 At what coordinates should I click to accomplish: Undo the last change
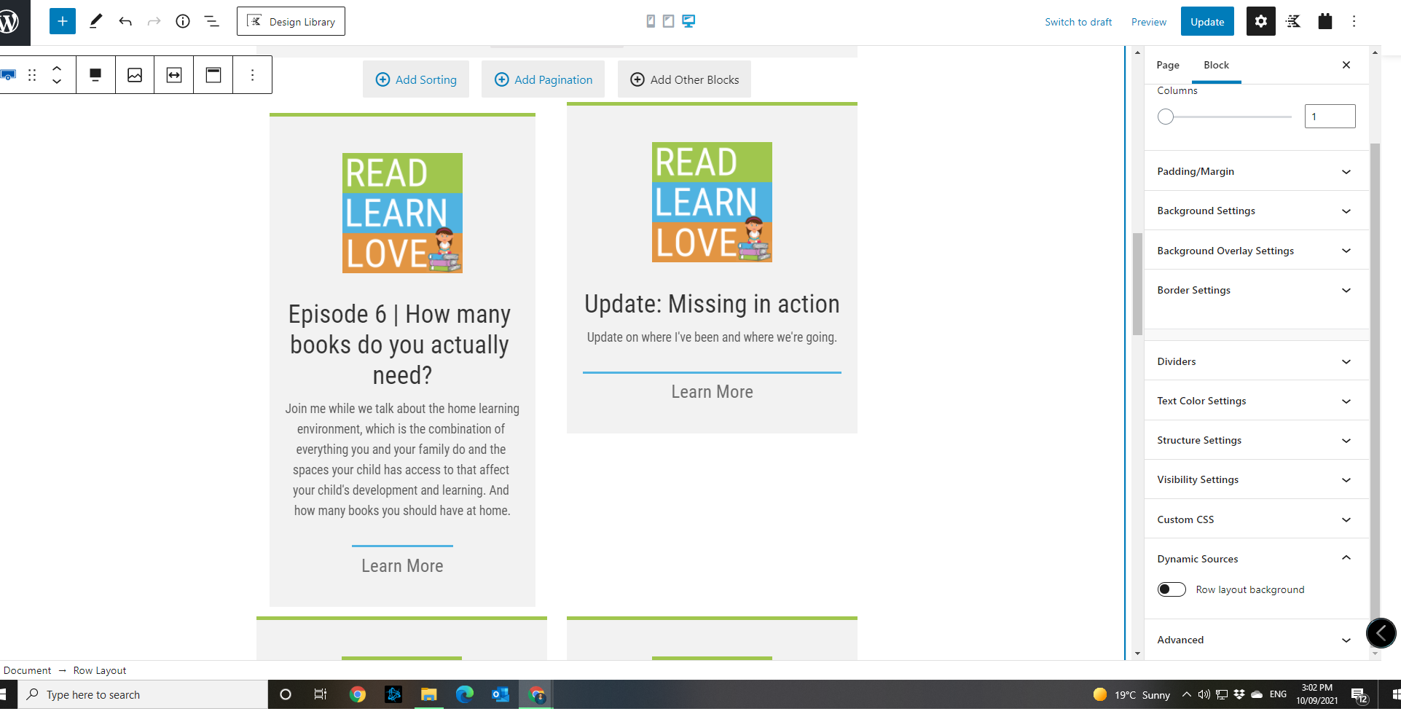125,22
